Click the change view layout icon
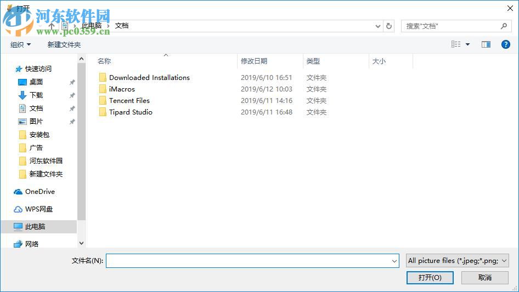 [x=456, y=44]
